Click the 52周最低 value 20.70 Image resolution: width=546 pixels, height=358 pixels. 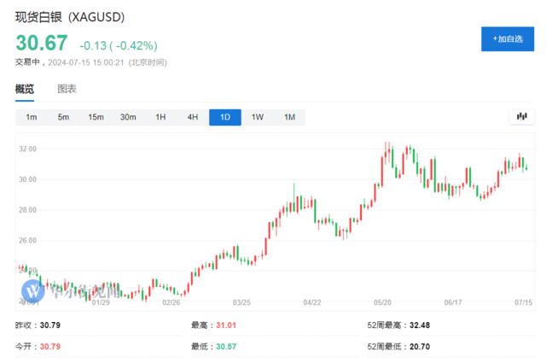coord(420,347)
